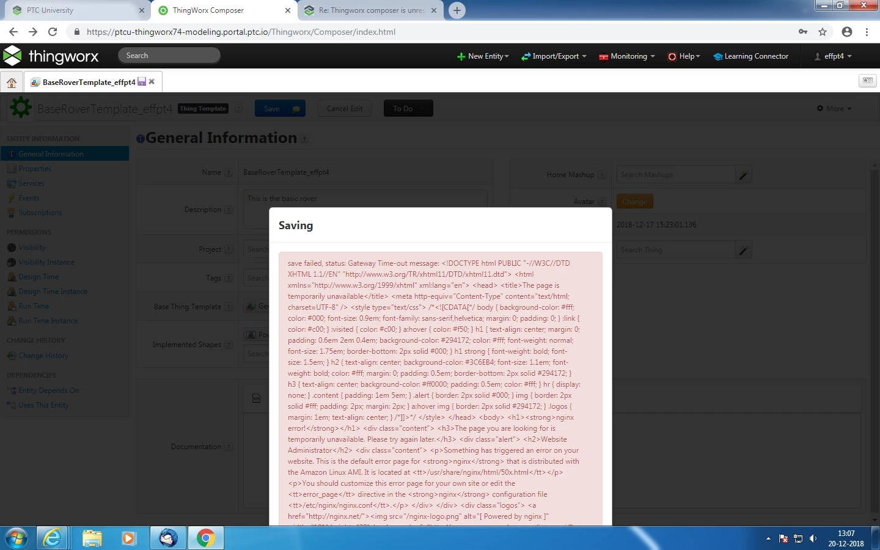880x550 pixels.
Task: Open the To Do dropdown button
Action: pos(408,109)
